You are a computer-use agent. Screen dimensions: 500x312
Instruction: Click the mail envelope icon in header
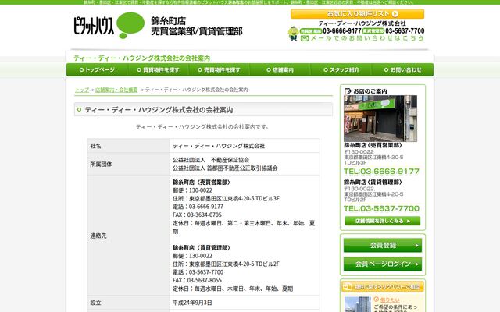[305, 38]
